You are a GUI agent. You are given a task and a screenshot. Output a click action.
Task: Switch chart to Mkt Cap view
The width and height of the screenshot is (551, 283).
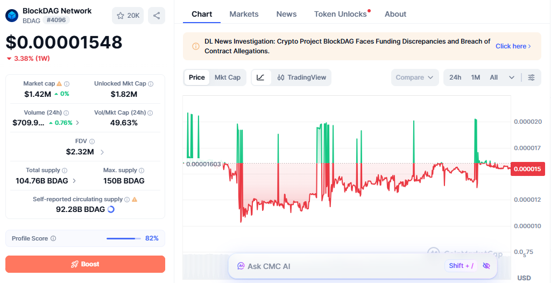[x=228, y=77]
